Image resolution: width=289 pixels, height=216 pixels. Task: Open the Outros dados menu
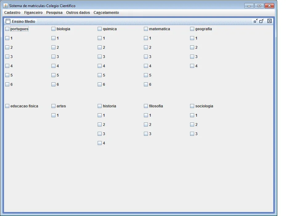(78, 13)
